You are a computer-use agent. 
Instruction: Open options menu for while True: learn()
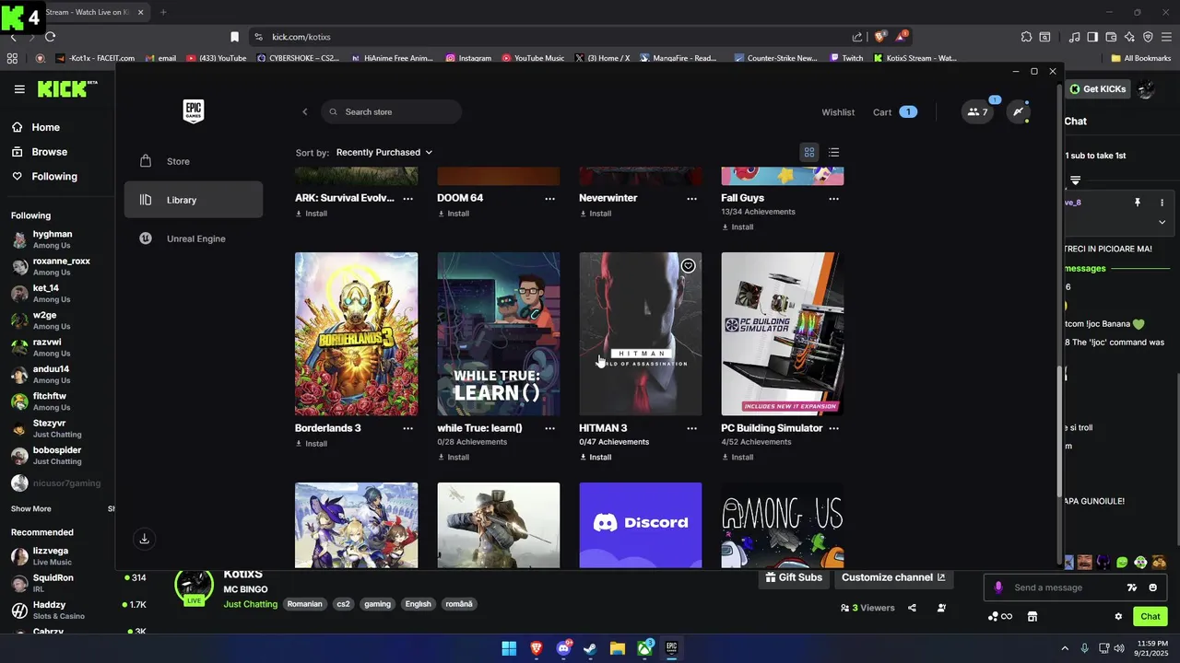click(550, 428)
